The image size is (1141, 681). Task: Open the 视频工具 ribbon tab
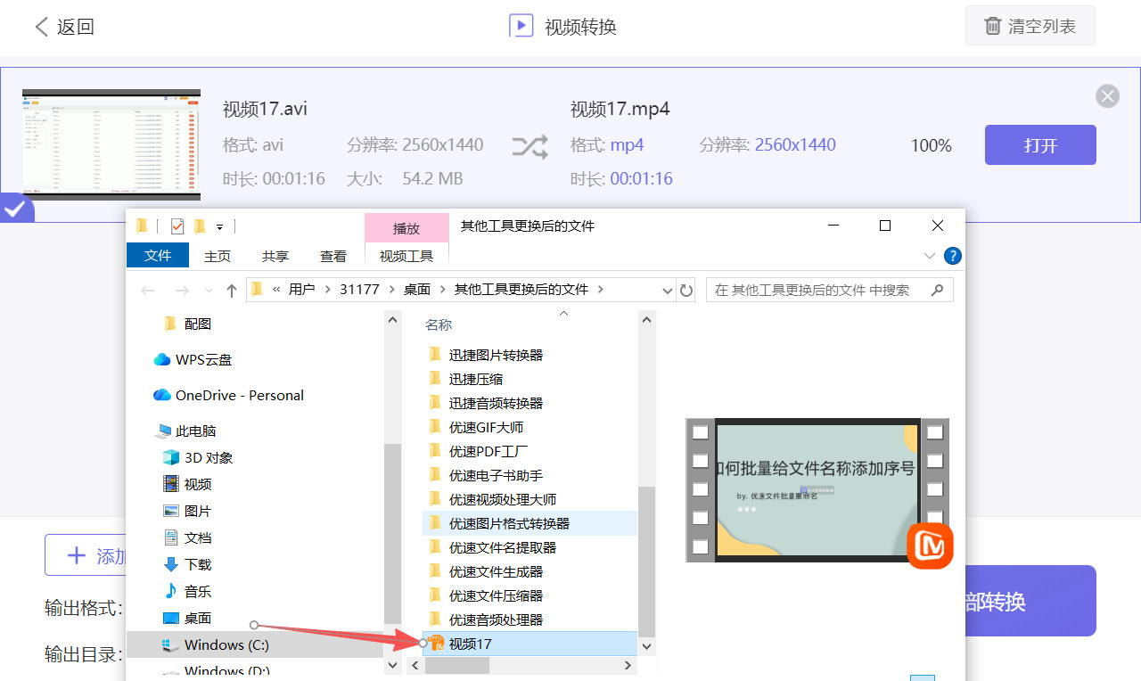(x=406, y=256)
